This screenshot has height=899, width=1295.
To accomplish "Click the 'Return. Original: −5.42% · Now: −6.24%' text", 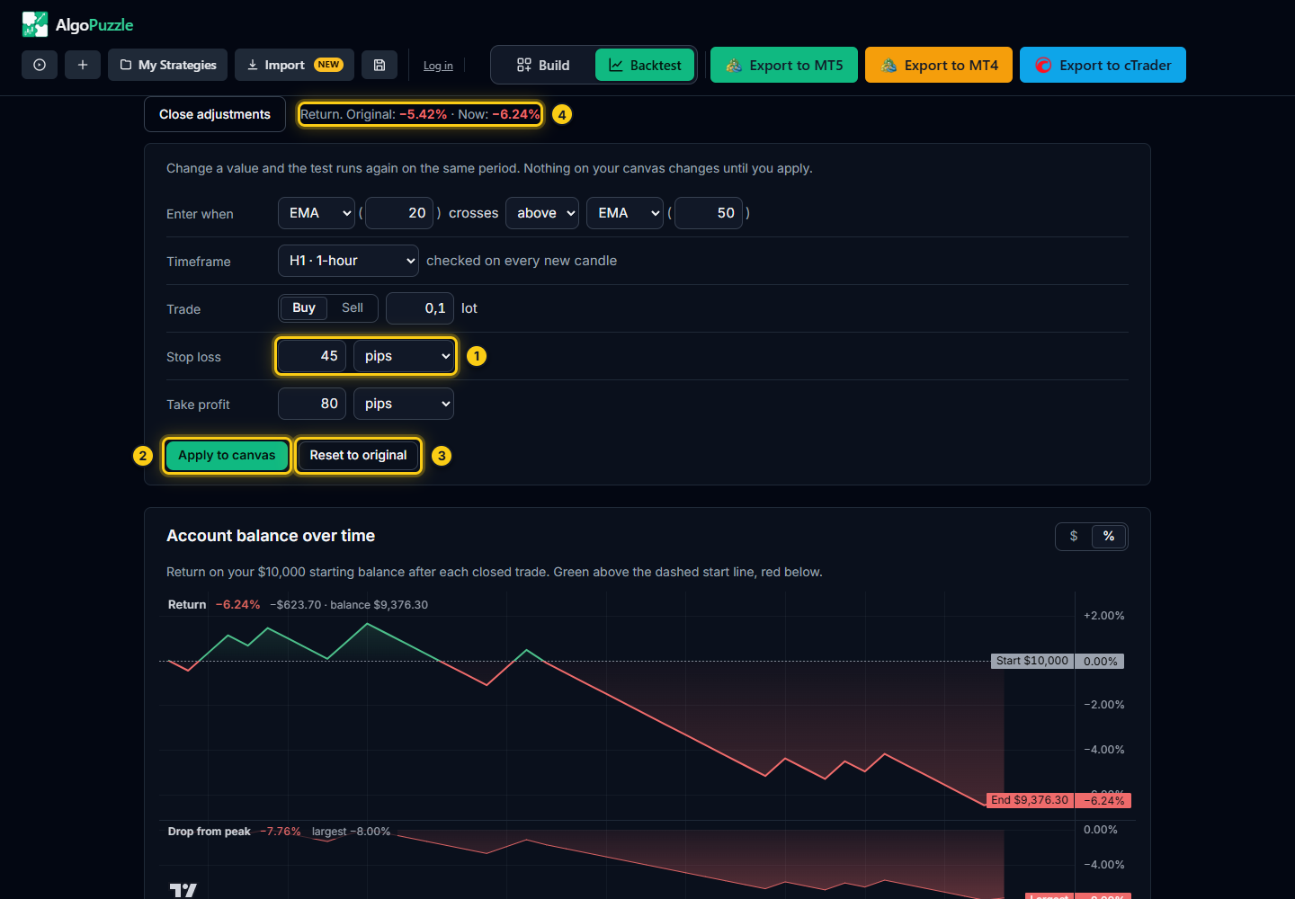I will coord(420,114).
